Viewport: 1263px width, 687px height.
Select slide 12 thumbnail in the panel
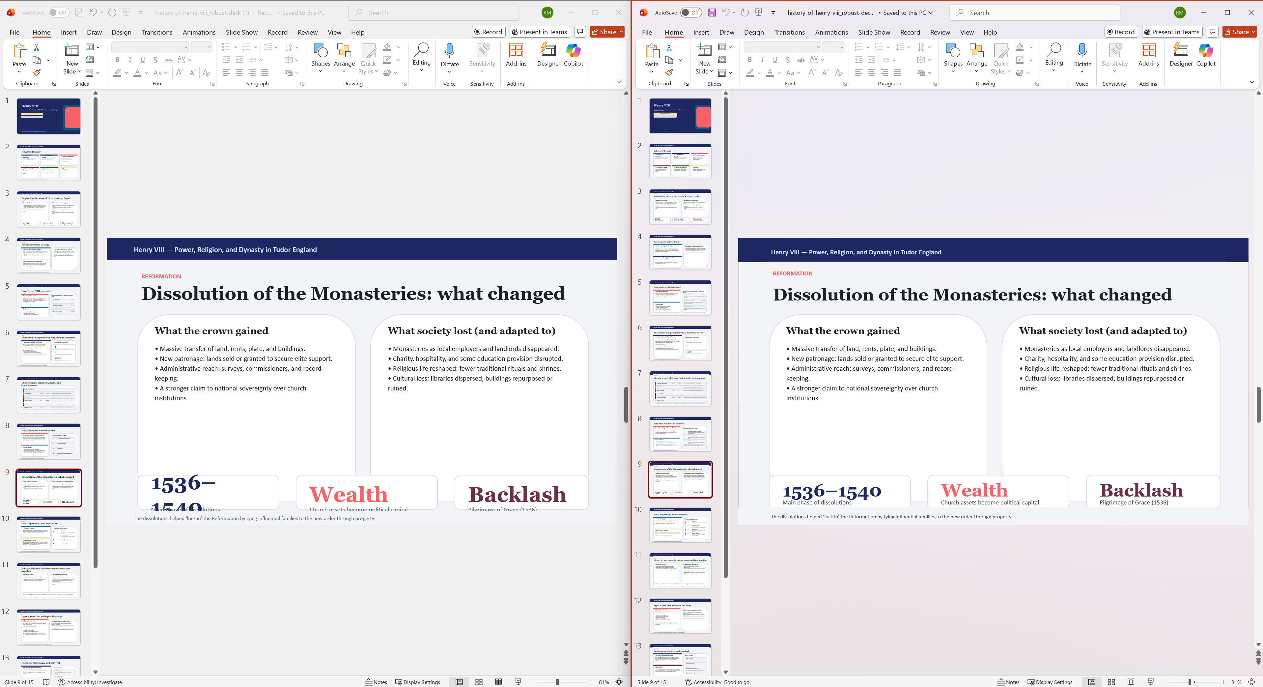click(x=48, y=627)
